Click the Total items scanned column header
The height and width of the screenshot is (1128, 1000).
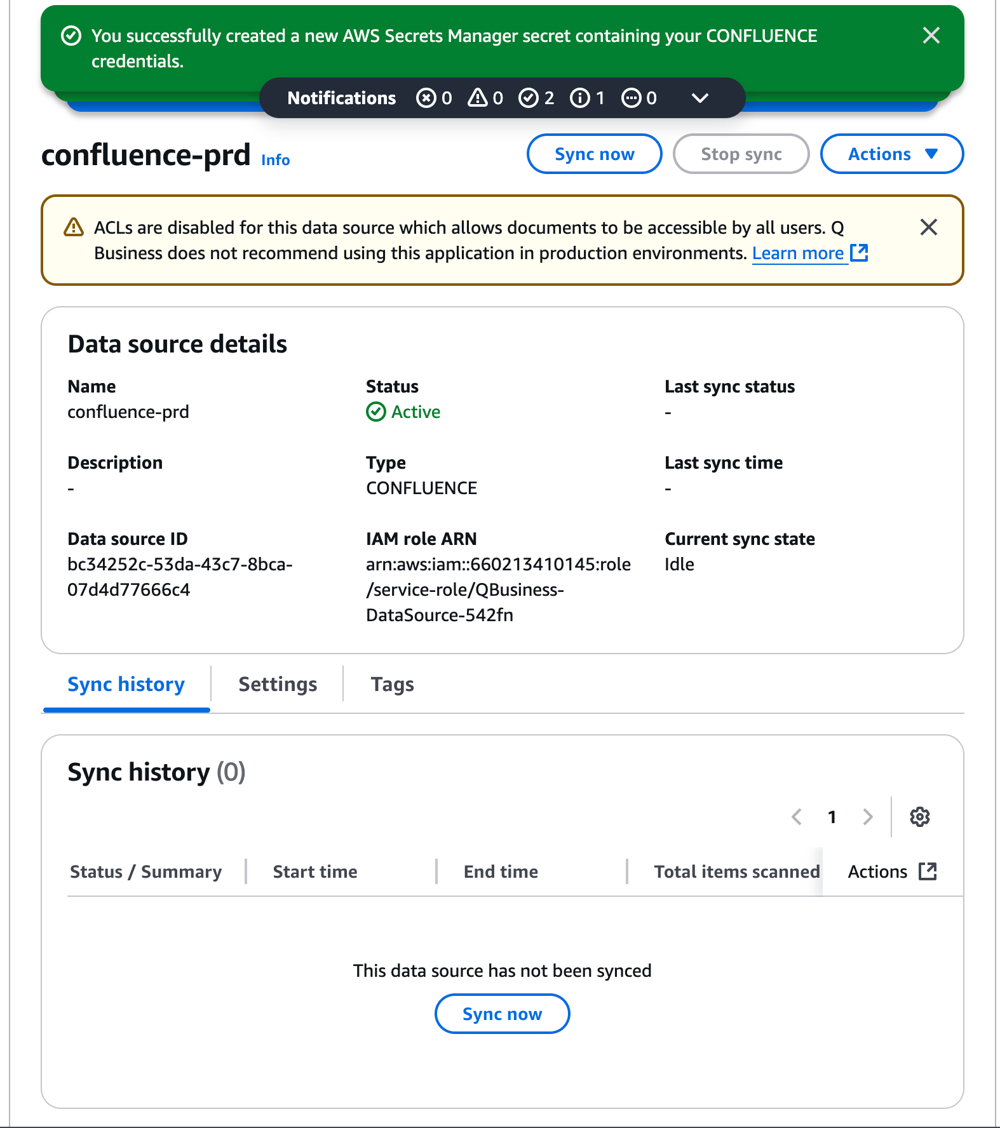(x=737, y=872)
